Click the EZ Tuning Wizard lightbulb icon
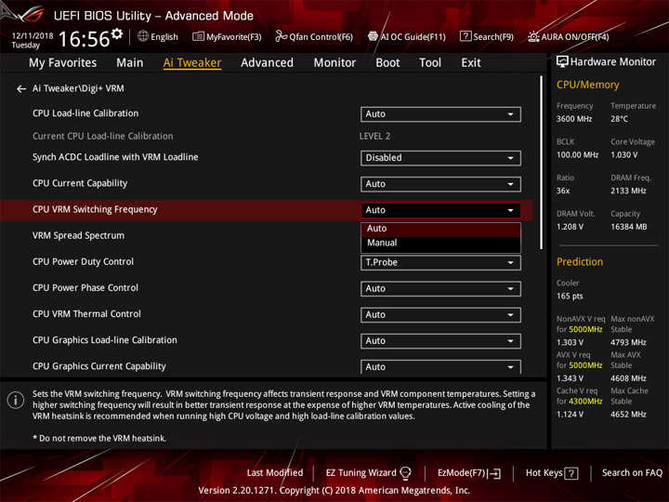This screenshot has width=669, height=502. (405, 473)
